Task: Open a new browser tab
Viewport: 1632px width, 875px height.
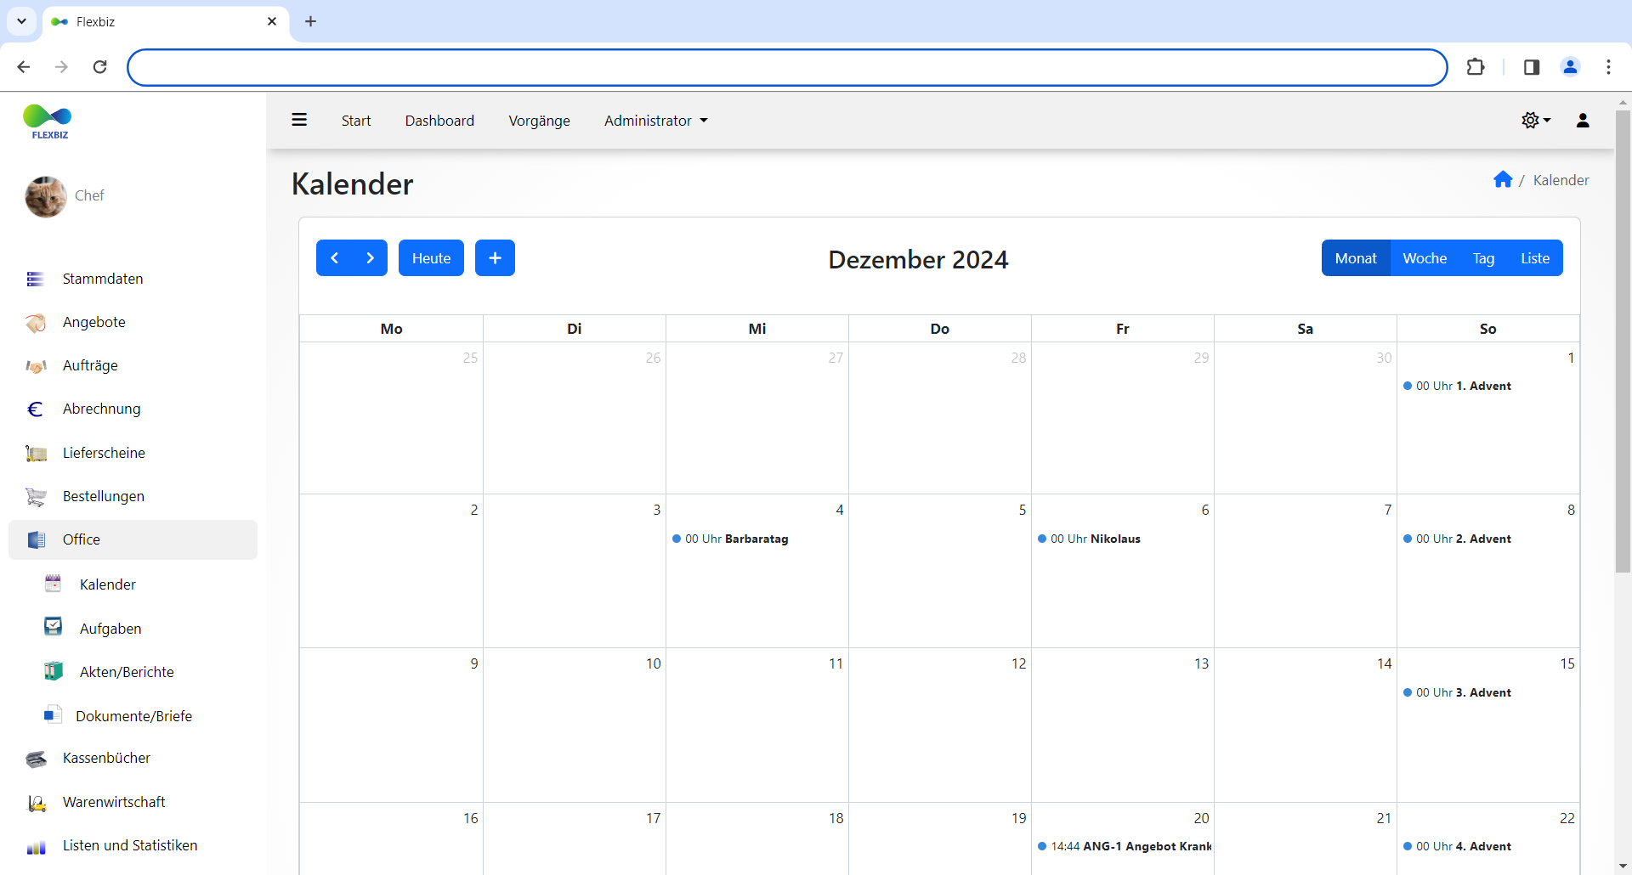Action: tap(310, 21)
